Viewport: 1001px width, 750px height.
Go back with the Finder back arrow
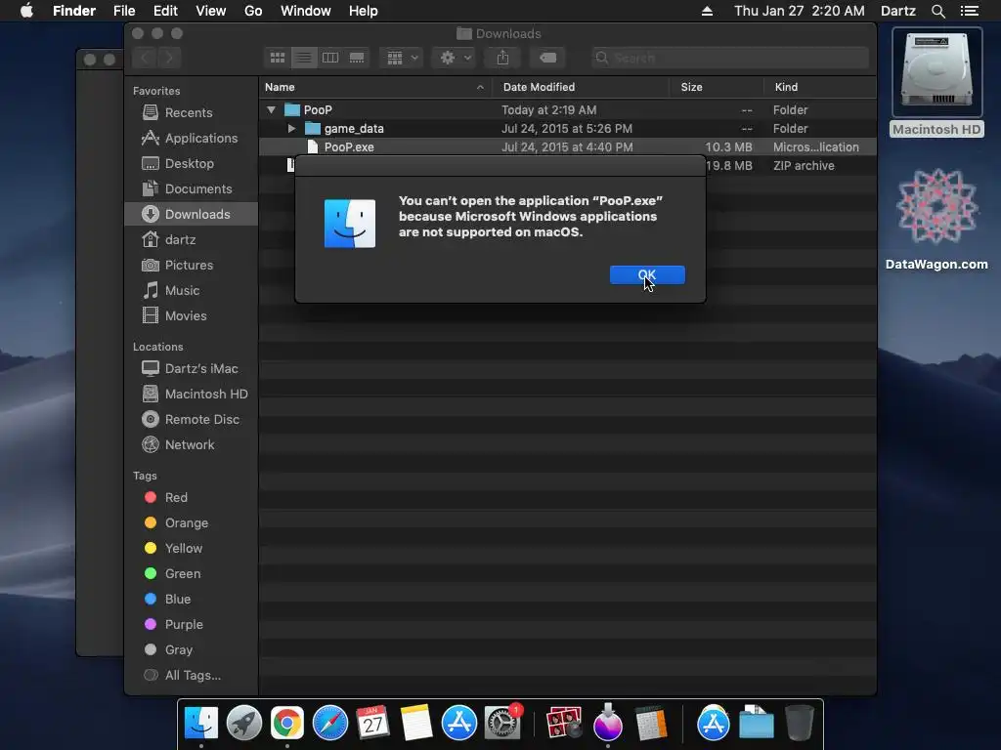click(145, 58)
